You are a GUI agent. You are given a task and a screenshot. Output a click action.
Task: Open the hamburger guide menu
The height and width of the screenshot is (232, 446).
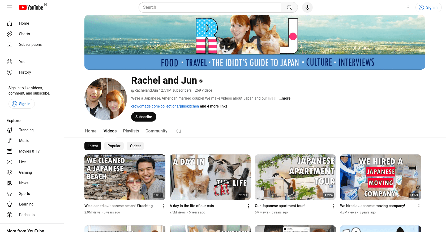coord(10,7)
